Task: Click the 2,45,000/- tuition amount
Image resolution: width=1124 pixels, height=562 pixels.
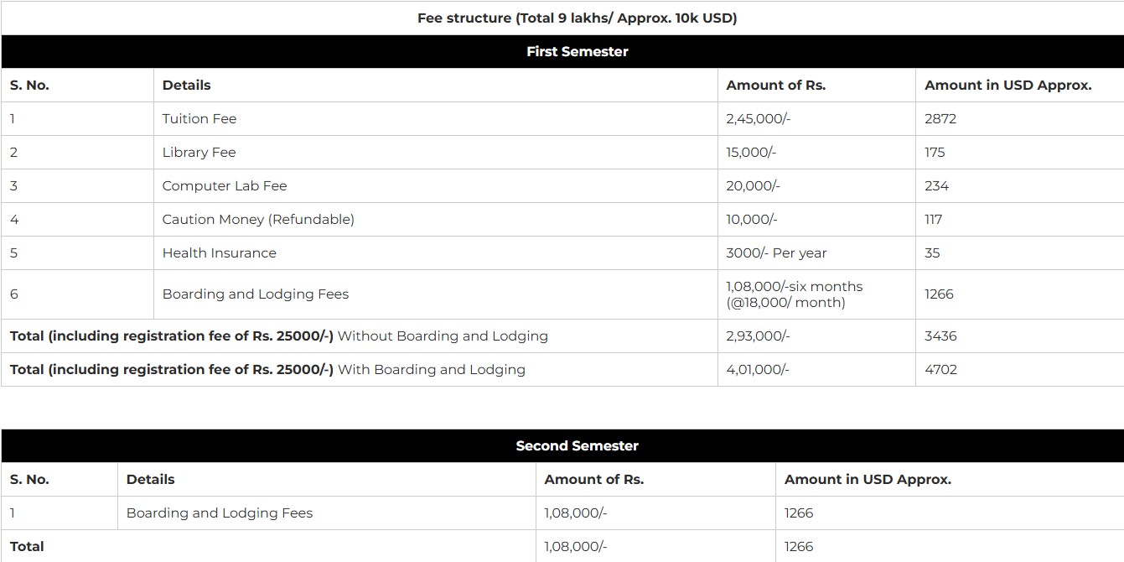Action: (x=758, y=118)
